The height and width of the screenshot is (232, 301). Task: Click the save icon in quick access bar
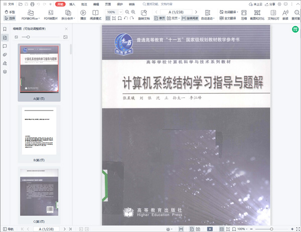tap(27, 4)
